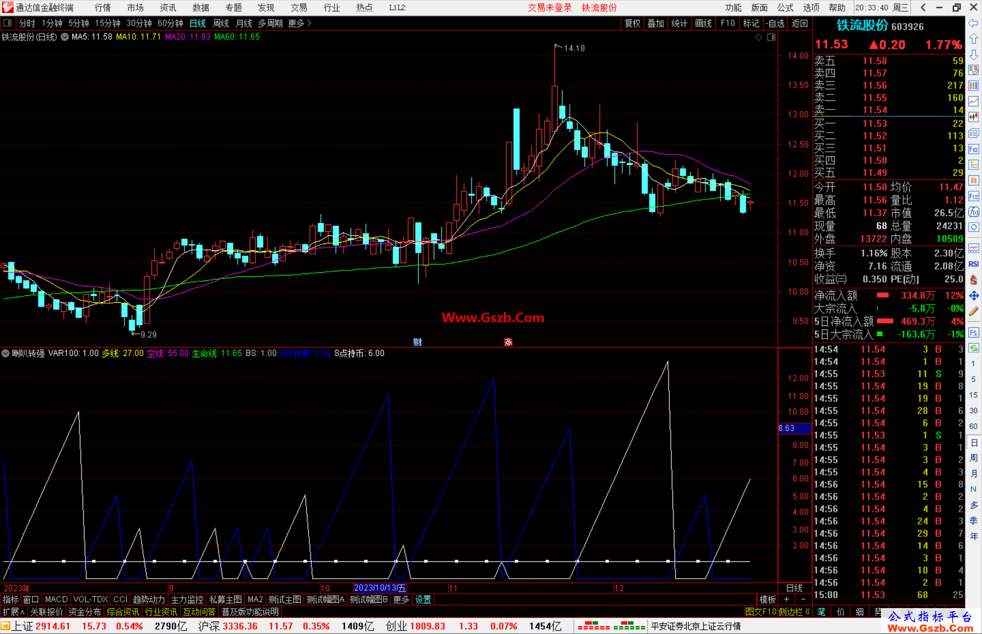Open the 资讯 menu

tap(168, 8)
